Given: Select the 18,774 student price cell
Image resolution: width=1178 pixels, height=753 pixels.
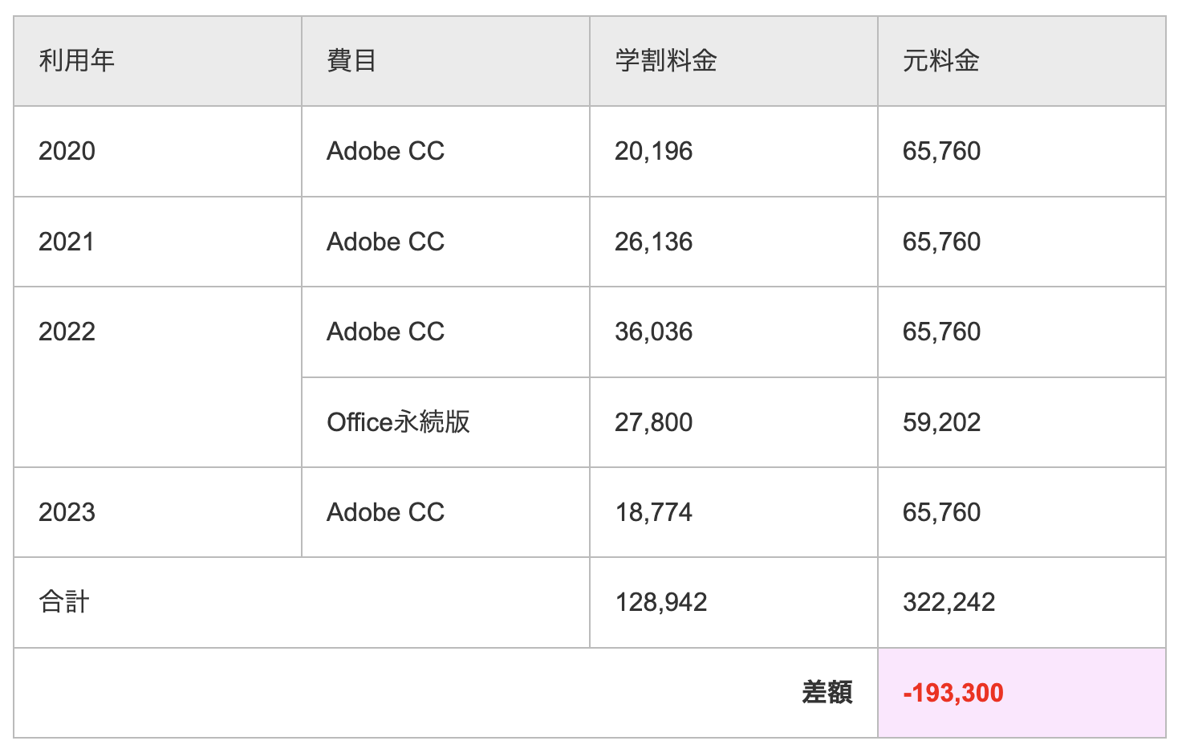Looking at the screenshot, I should click(653, 512).
